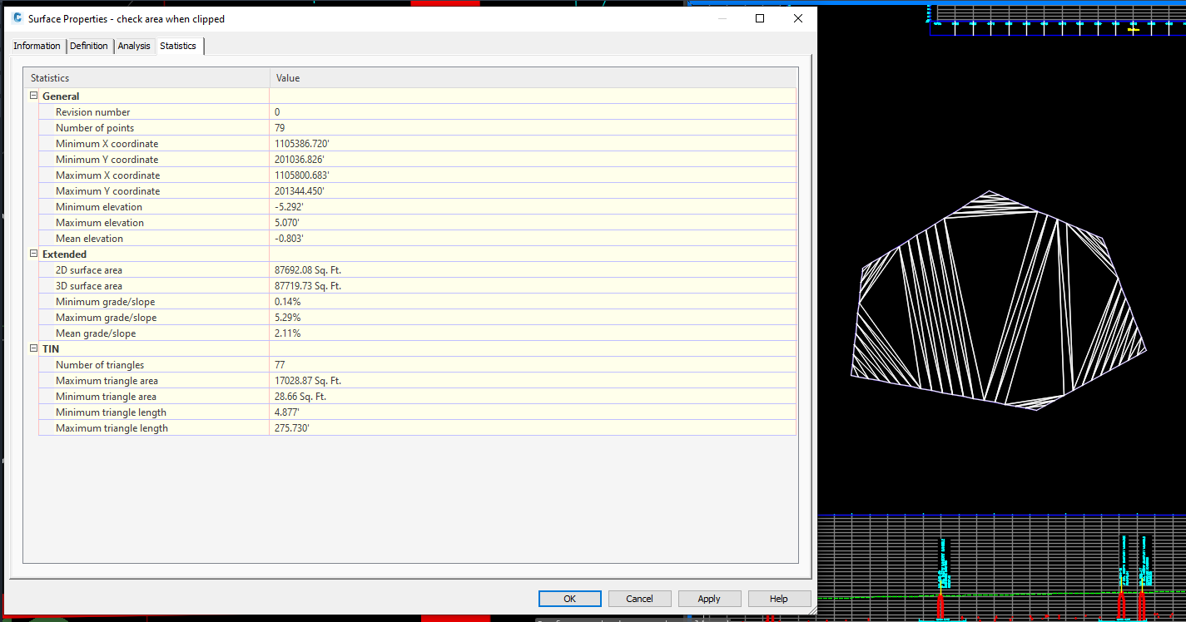The image size is (1186, 622).
Task: Apply the surface property changes
Action: tap(709, 598)
